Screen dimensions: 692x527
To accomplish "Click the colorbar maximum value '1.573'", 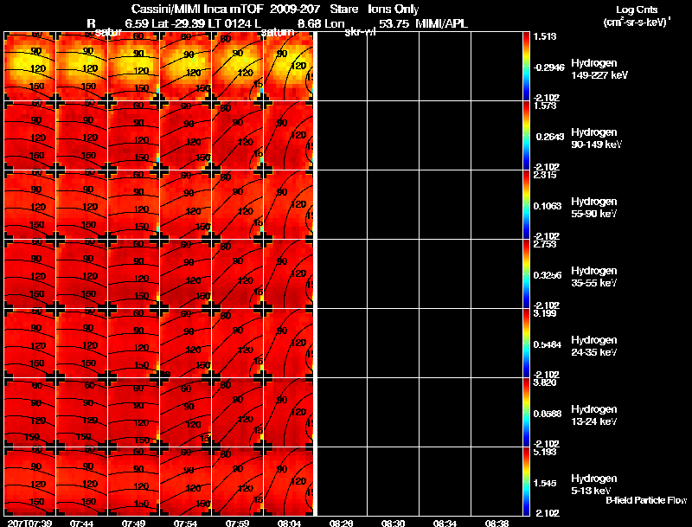I will pos(545,106).
